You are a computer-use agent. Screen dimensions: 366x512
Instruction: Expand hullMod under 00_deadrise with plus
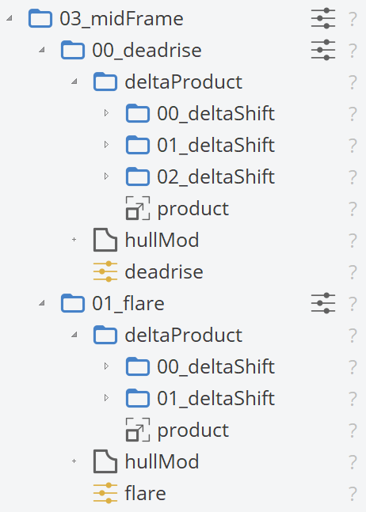74,240
